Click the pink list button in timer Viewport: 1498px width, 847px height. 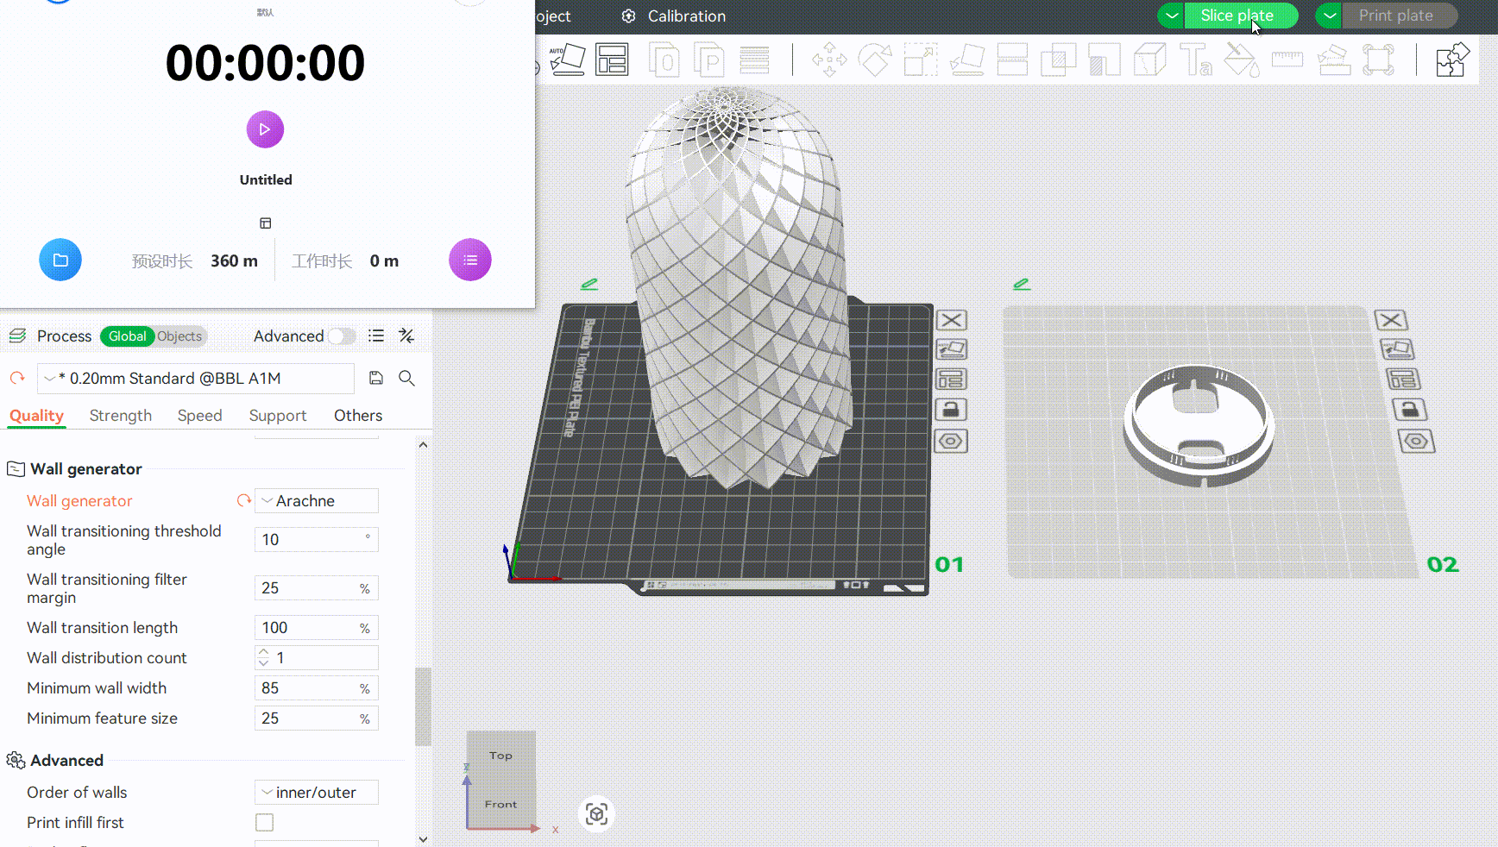(470, 260)
